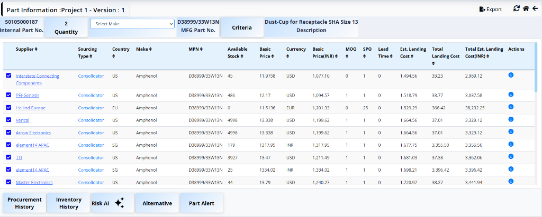This screenshot has width=542, height=217.
Task: Open the Criteria button
Action: click(x=241, y=27)
